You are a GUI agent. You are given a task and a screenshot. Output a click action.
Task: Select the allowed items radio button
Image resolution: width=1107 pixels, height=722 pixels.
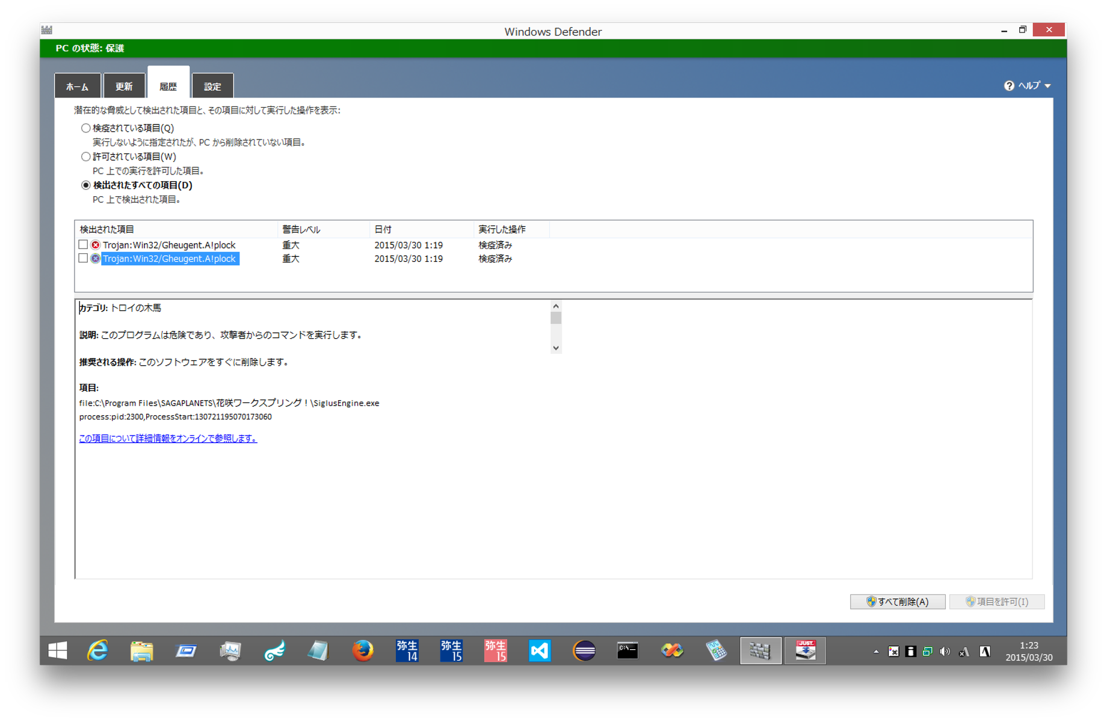tap(86, 156)
